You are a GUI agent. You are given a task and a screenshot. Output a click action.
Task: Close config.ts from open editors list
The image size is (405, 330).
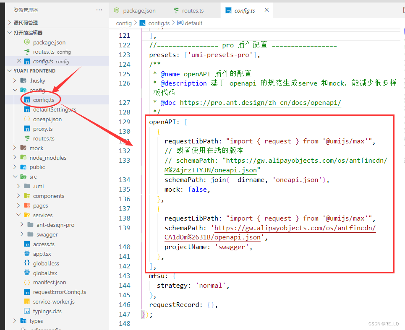pos(19,61)
